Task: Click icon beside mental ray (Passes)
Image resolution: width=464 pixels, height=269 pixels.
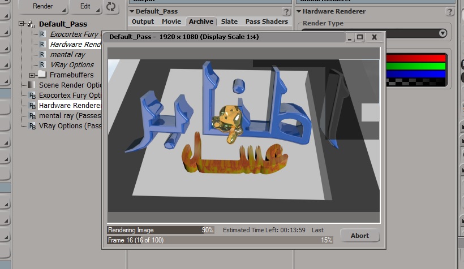Action: pos(32,116)
